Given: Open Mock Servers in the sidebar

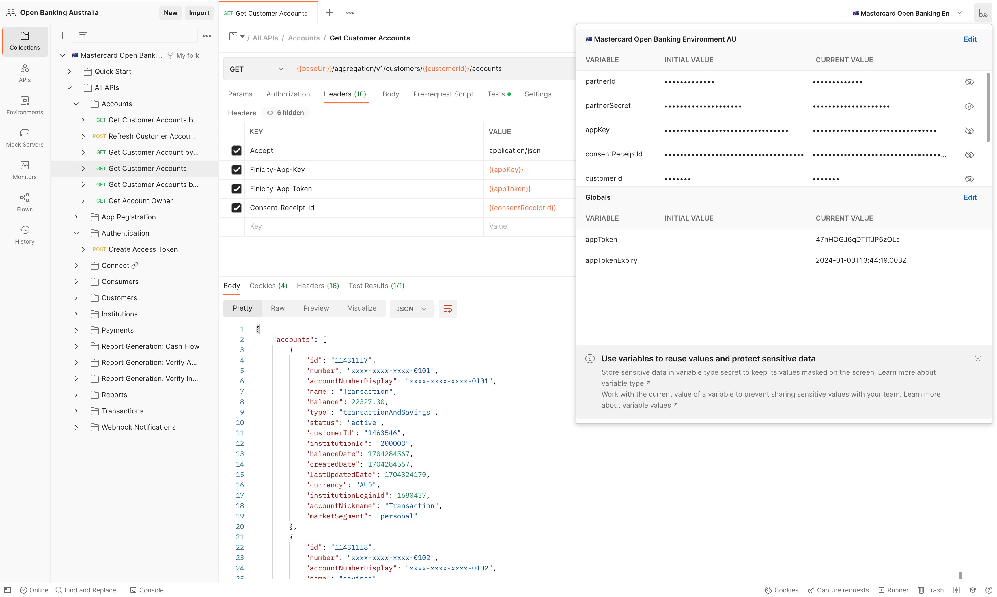Looking at the screenshot, I should tap(25, 138).
